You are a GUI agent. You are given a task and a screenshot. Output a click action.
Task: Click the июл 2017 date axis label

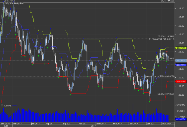click(117, 123)
